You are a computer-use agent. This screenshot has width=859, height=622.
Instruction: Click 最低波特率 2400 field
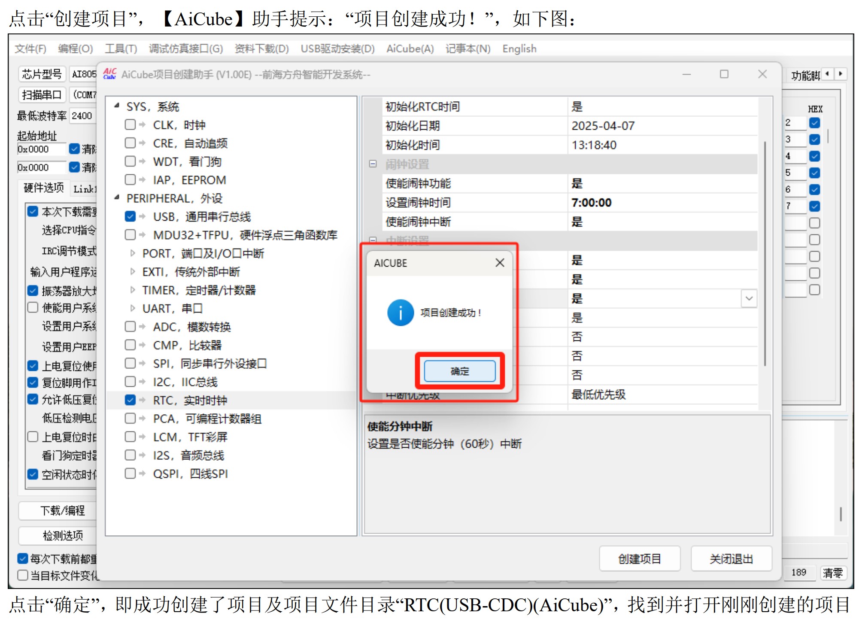coord(83,115)
